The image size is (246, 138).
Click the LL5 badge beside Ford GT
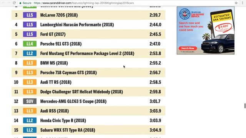tap(30, 34)
